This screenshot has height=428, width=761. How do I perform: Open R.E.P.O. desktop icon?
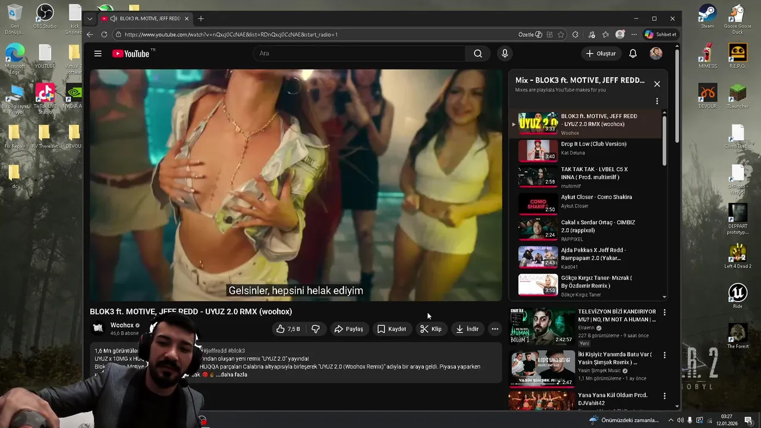click(x=737, y=56)
